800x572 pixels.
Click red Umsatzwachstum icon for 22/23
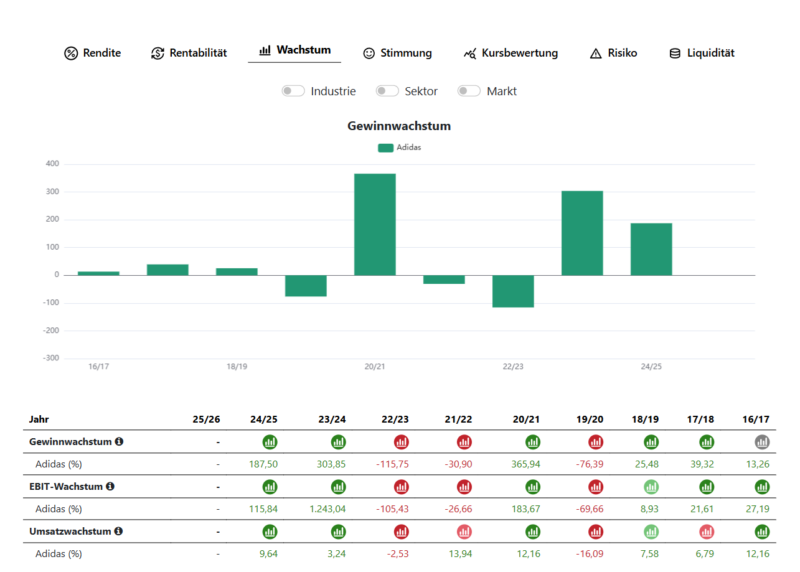pyautogui.click(x=402, y=532)
